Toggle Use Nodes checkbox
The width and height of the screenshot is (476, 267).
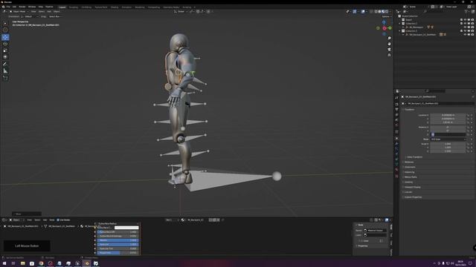tap(58, 220)
